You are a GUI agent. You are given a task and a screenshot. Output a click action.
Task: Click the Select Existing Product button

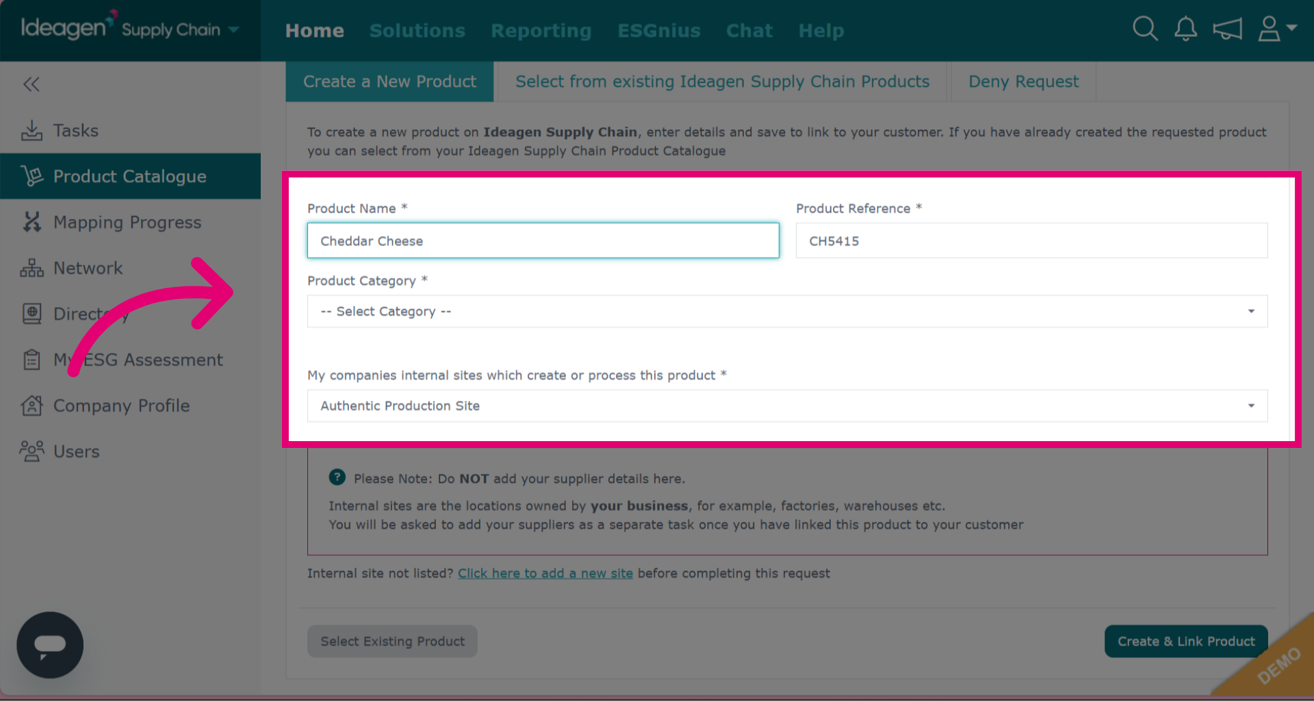coord(392,642)
